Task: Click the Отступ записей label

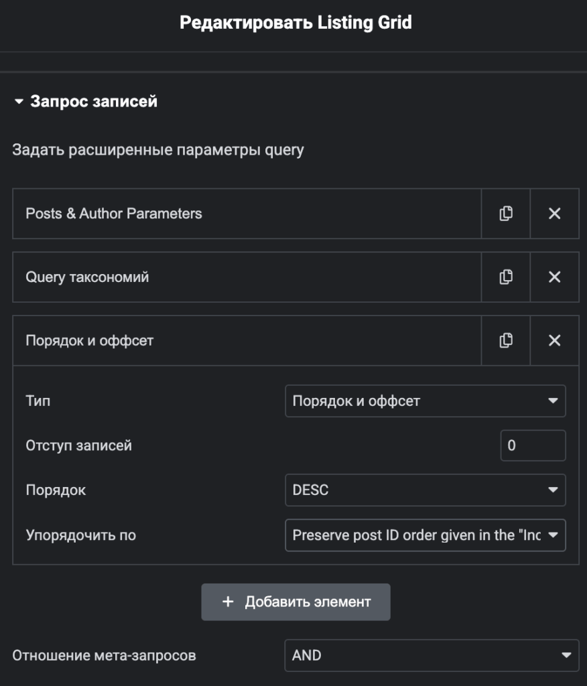Action: point(79,445)
